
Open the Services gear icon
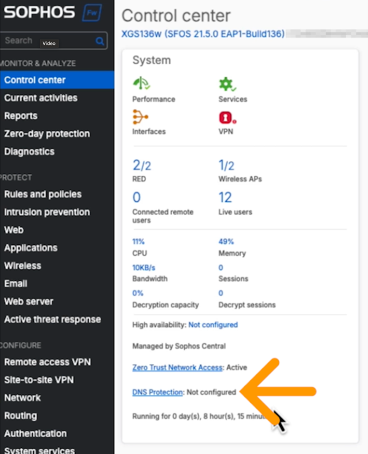[x=227, y=83]
